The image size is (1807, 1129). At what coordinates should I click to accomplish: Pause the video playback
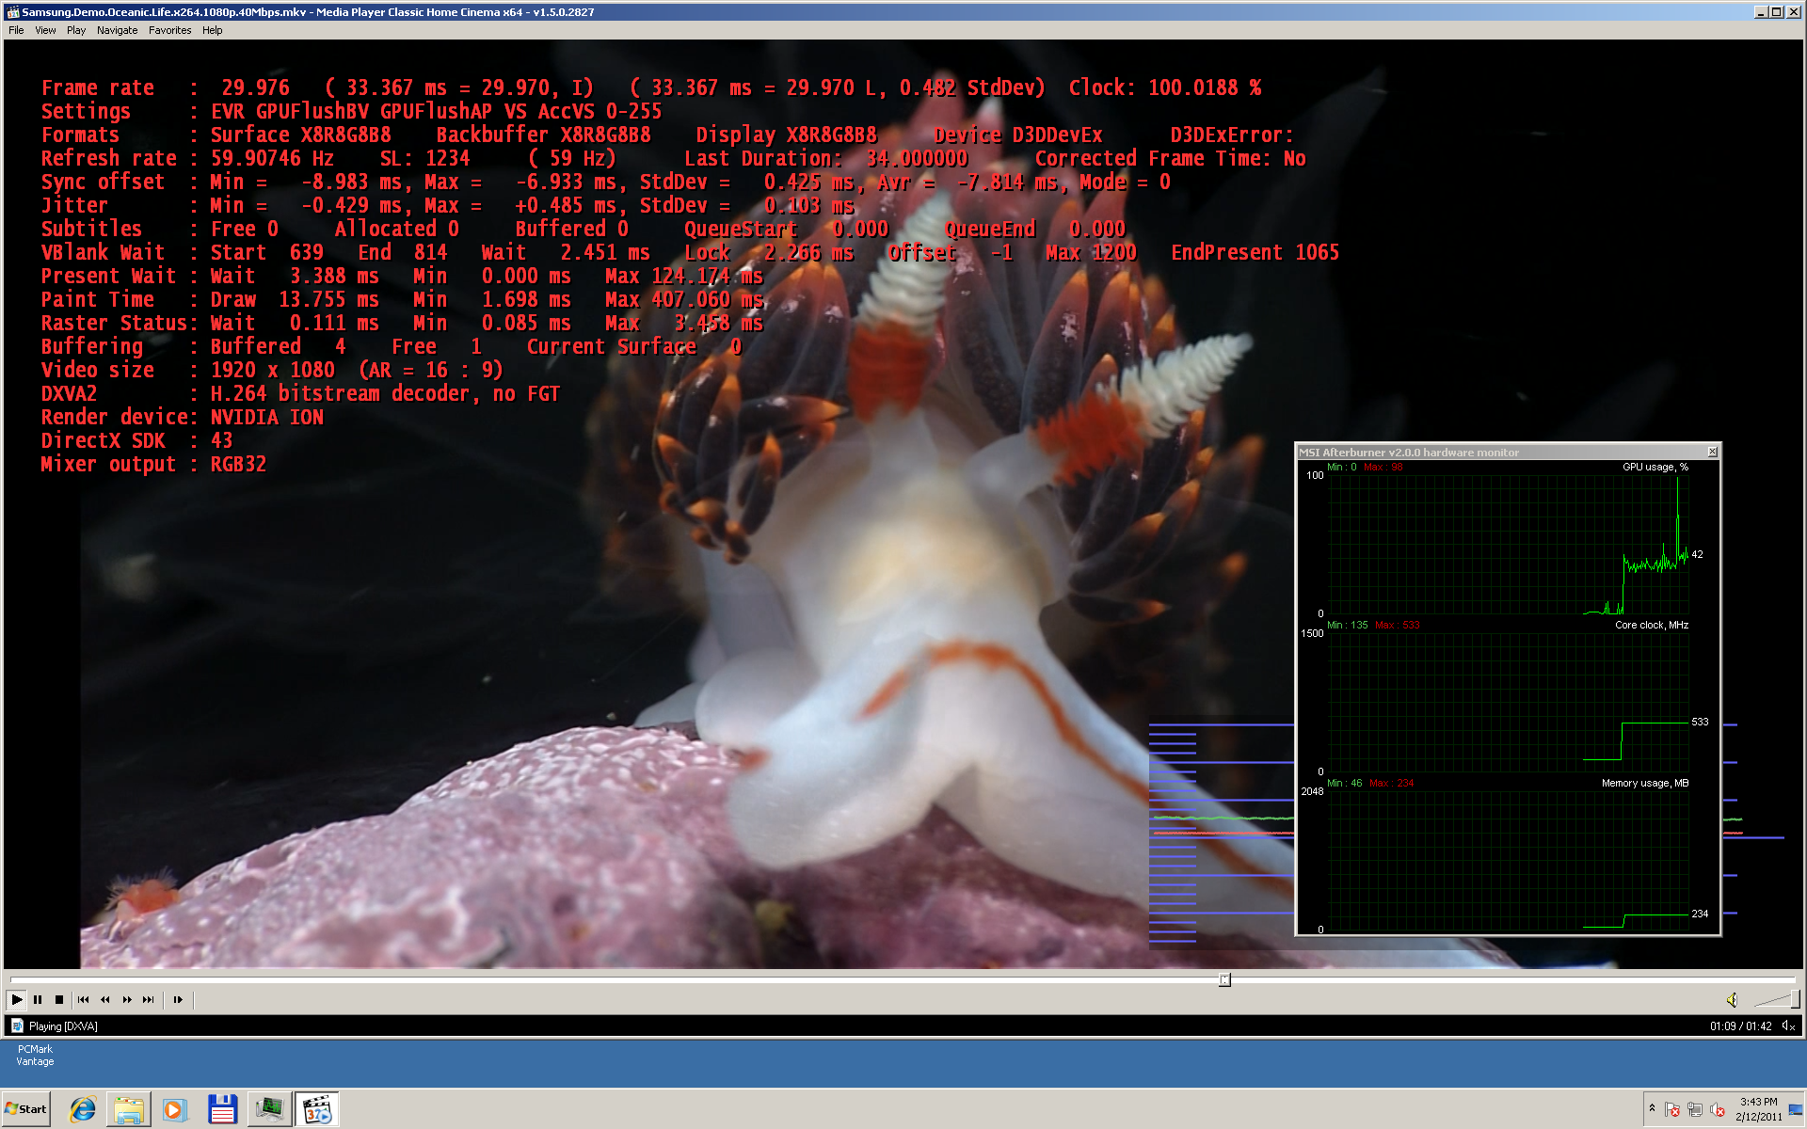pyautogui.click(x=38, y=999)
